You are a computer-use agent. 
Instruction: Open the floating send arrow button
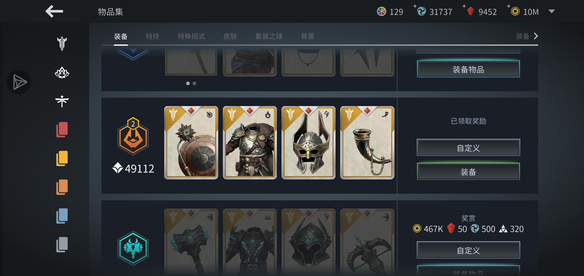pyautogui.click(x=19, y=82)
